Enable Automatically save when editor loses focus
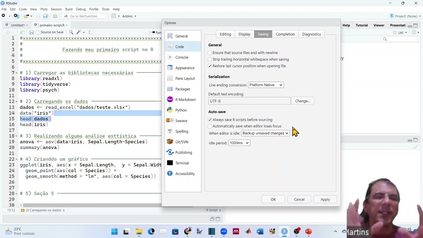Screen dimensions: 423x238 pos(210,126)
